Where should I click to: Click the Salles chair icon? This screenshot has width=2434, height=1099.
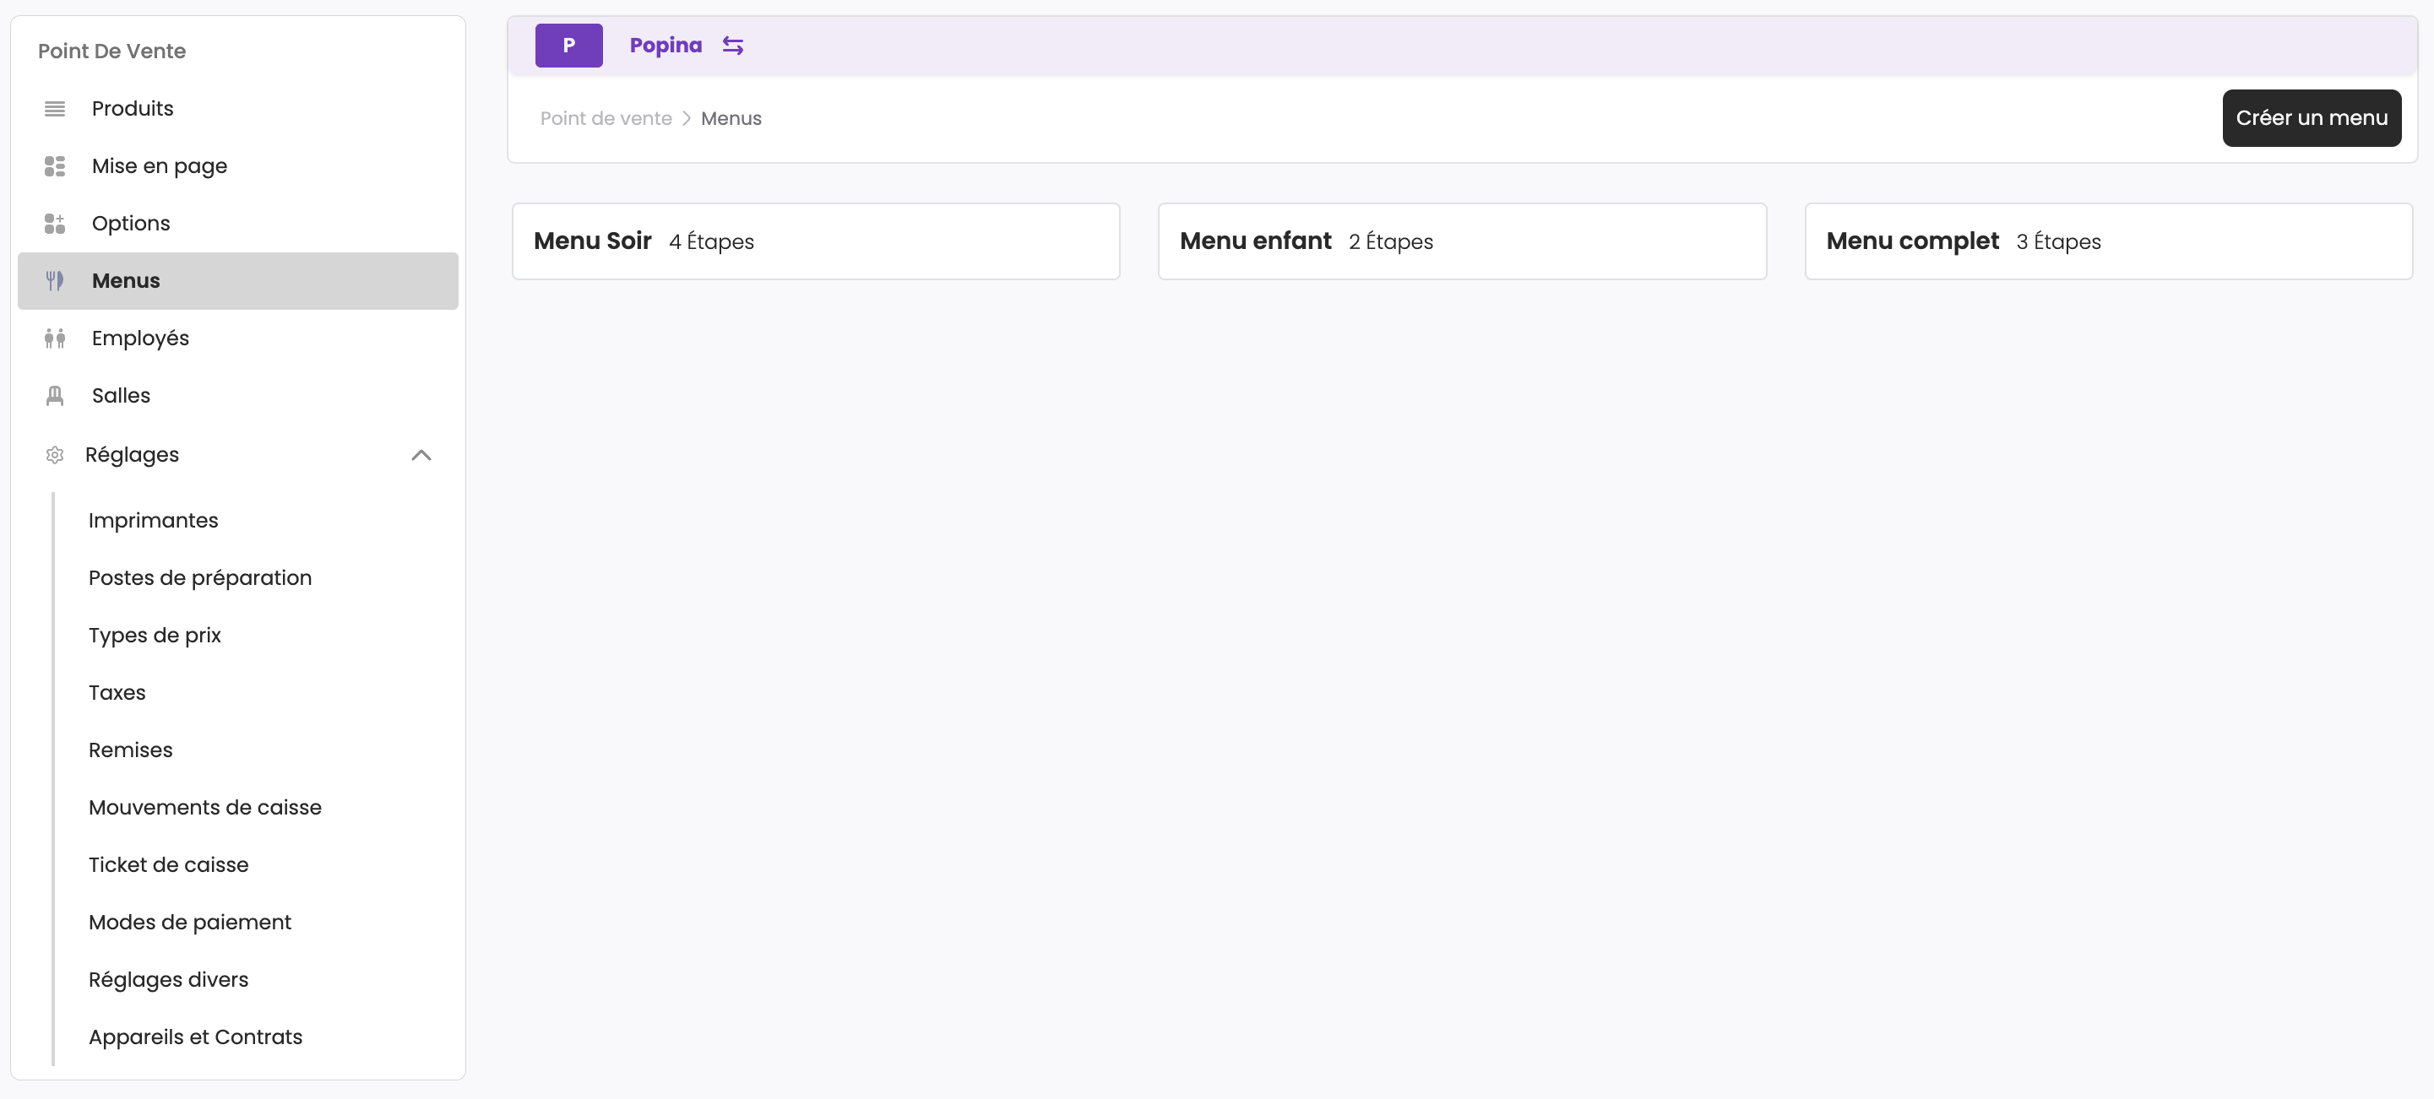[55, 396]
